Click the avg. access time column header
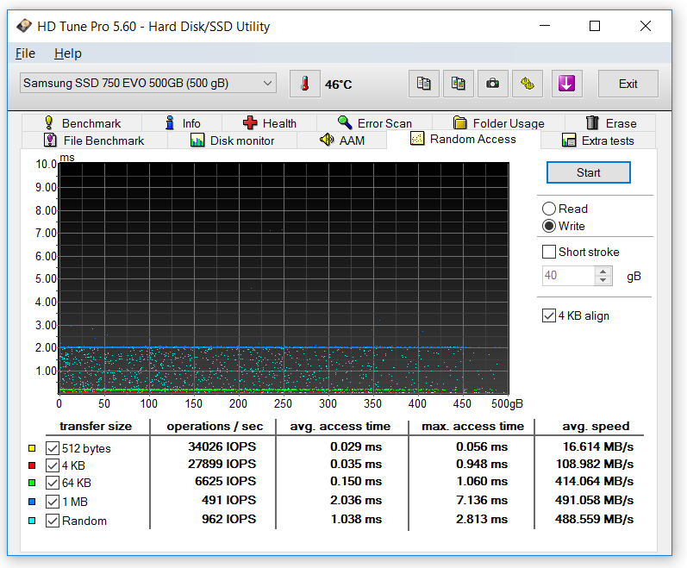This screenshot has height=568, width=687. (340, 426)
